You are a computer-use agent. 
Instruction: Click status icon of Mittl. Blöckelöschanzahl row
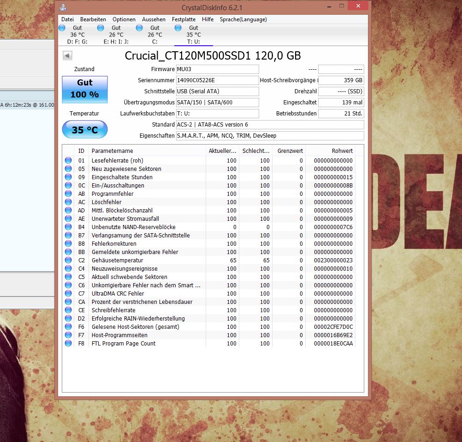[68, 210]
